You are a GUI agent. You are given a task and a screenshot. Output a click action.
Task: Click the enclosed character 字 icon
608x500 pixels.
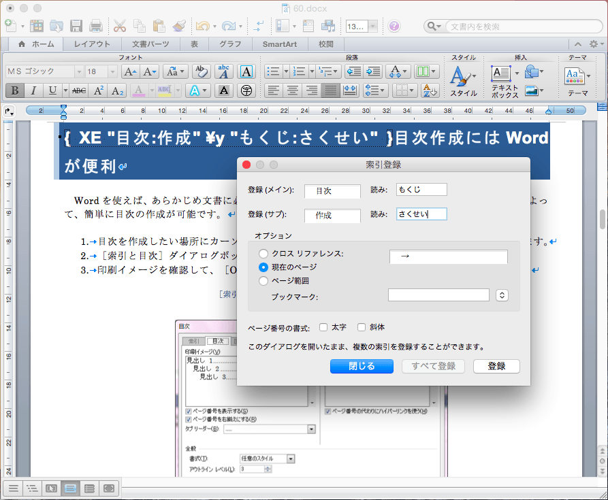[x=246, y=90]
